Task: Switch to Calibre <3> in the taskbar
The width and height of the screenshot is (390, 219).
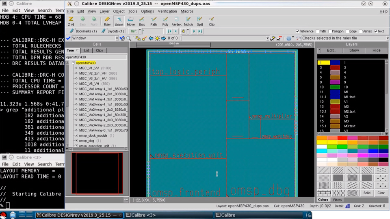Action: click(168, 215)
